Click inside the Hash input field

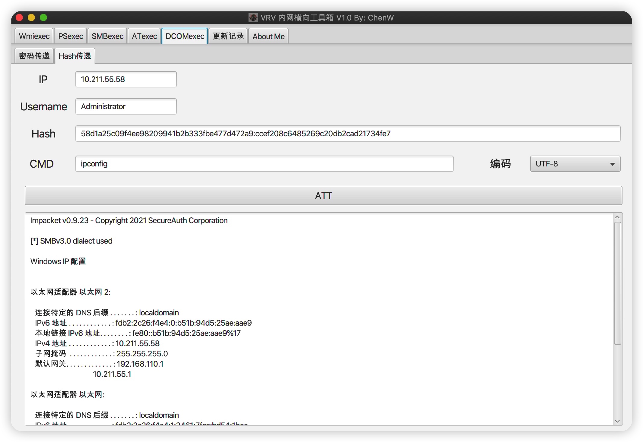coord(347,134)
